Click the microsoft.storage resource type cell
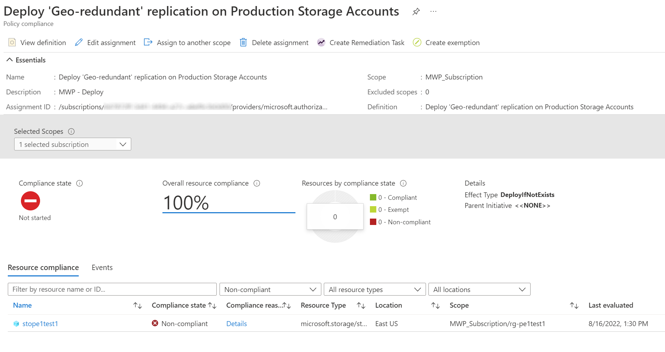 pos(334,324)
